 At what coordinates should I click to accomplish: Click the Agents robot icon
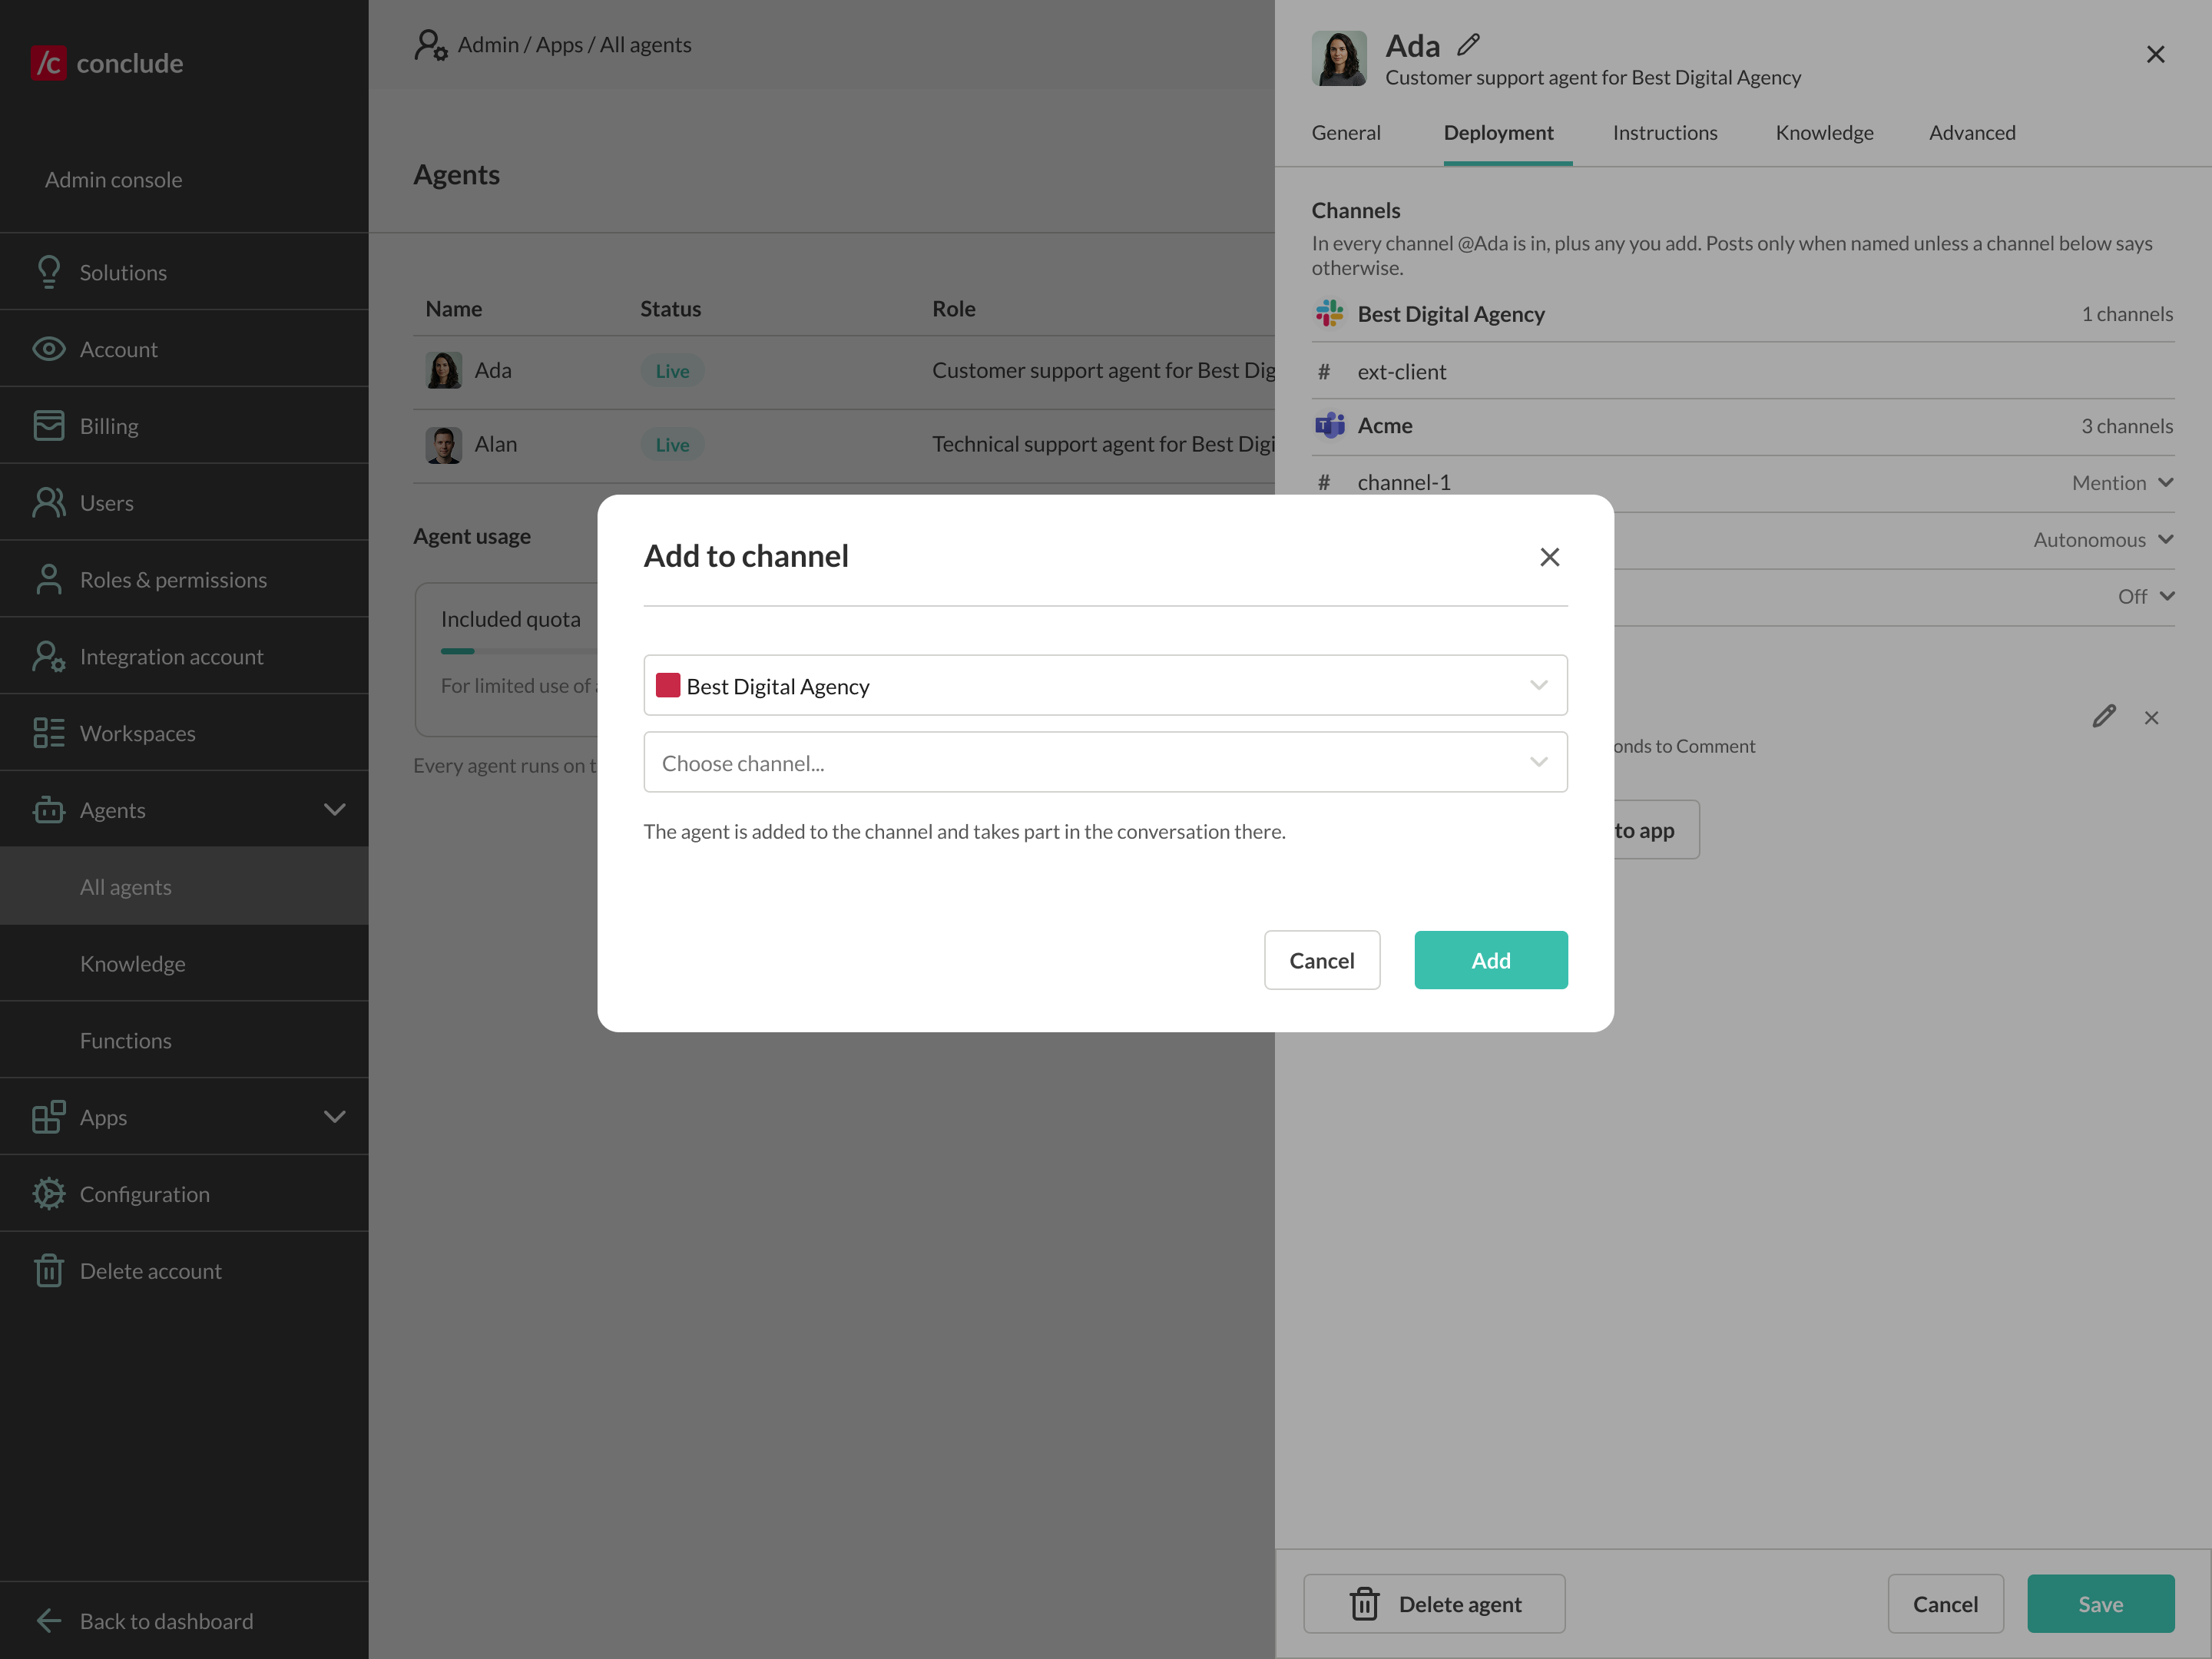point(48,810)
